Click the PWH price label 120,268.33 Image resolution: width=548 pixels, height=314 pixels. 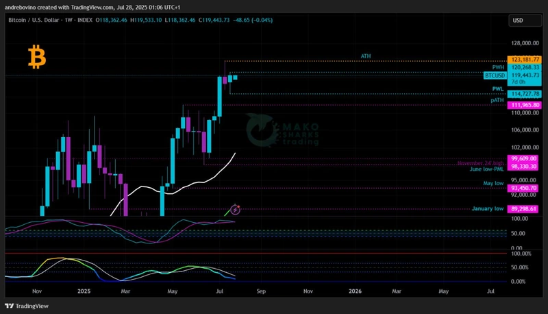pos(525,68)
